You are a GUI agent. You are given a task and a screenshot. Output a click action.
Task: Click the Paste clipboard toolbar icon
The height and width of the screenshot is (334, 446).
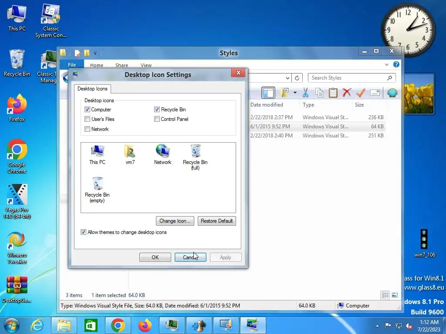point(333,93)
